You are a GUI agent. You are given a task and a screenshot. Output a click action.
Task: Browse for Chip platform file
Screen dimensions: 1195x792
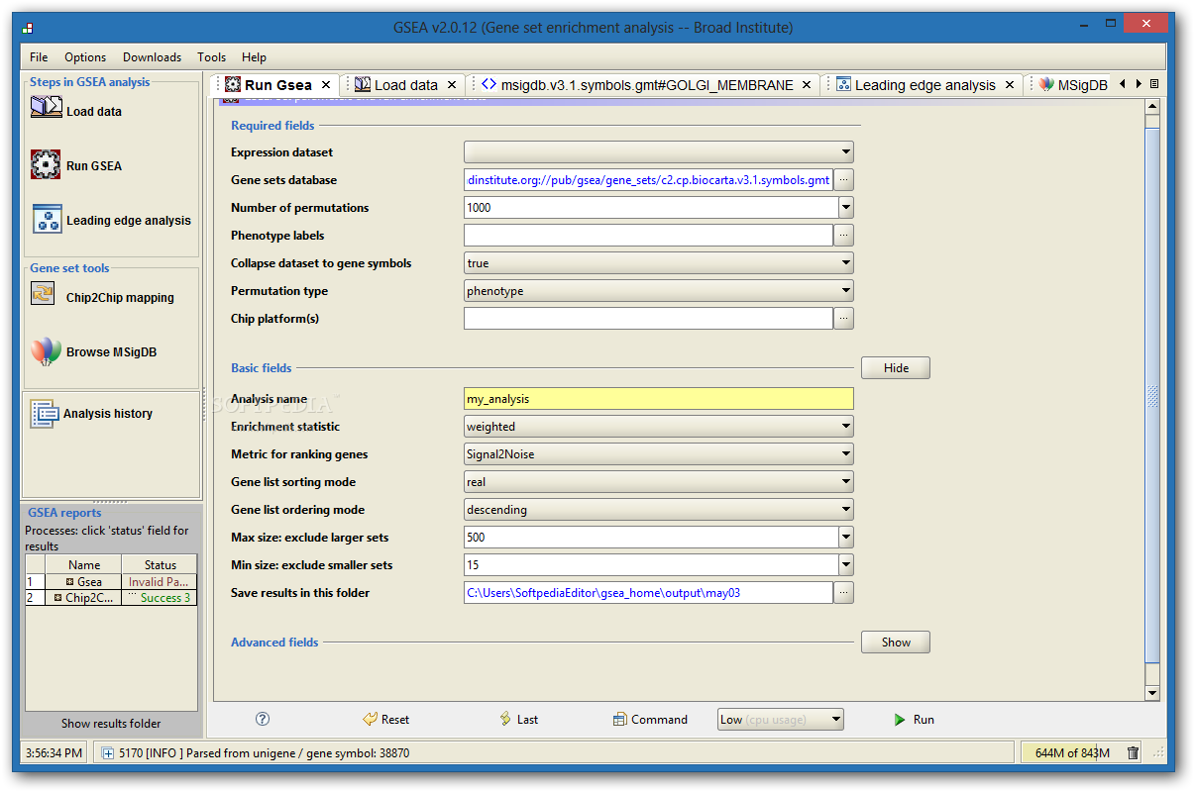tap(843, 319)
